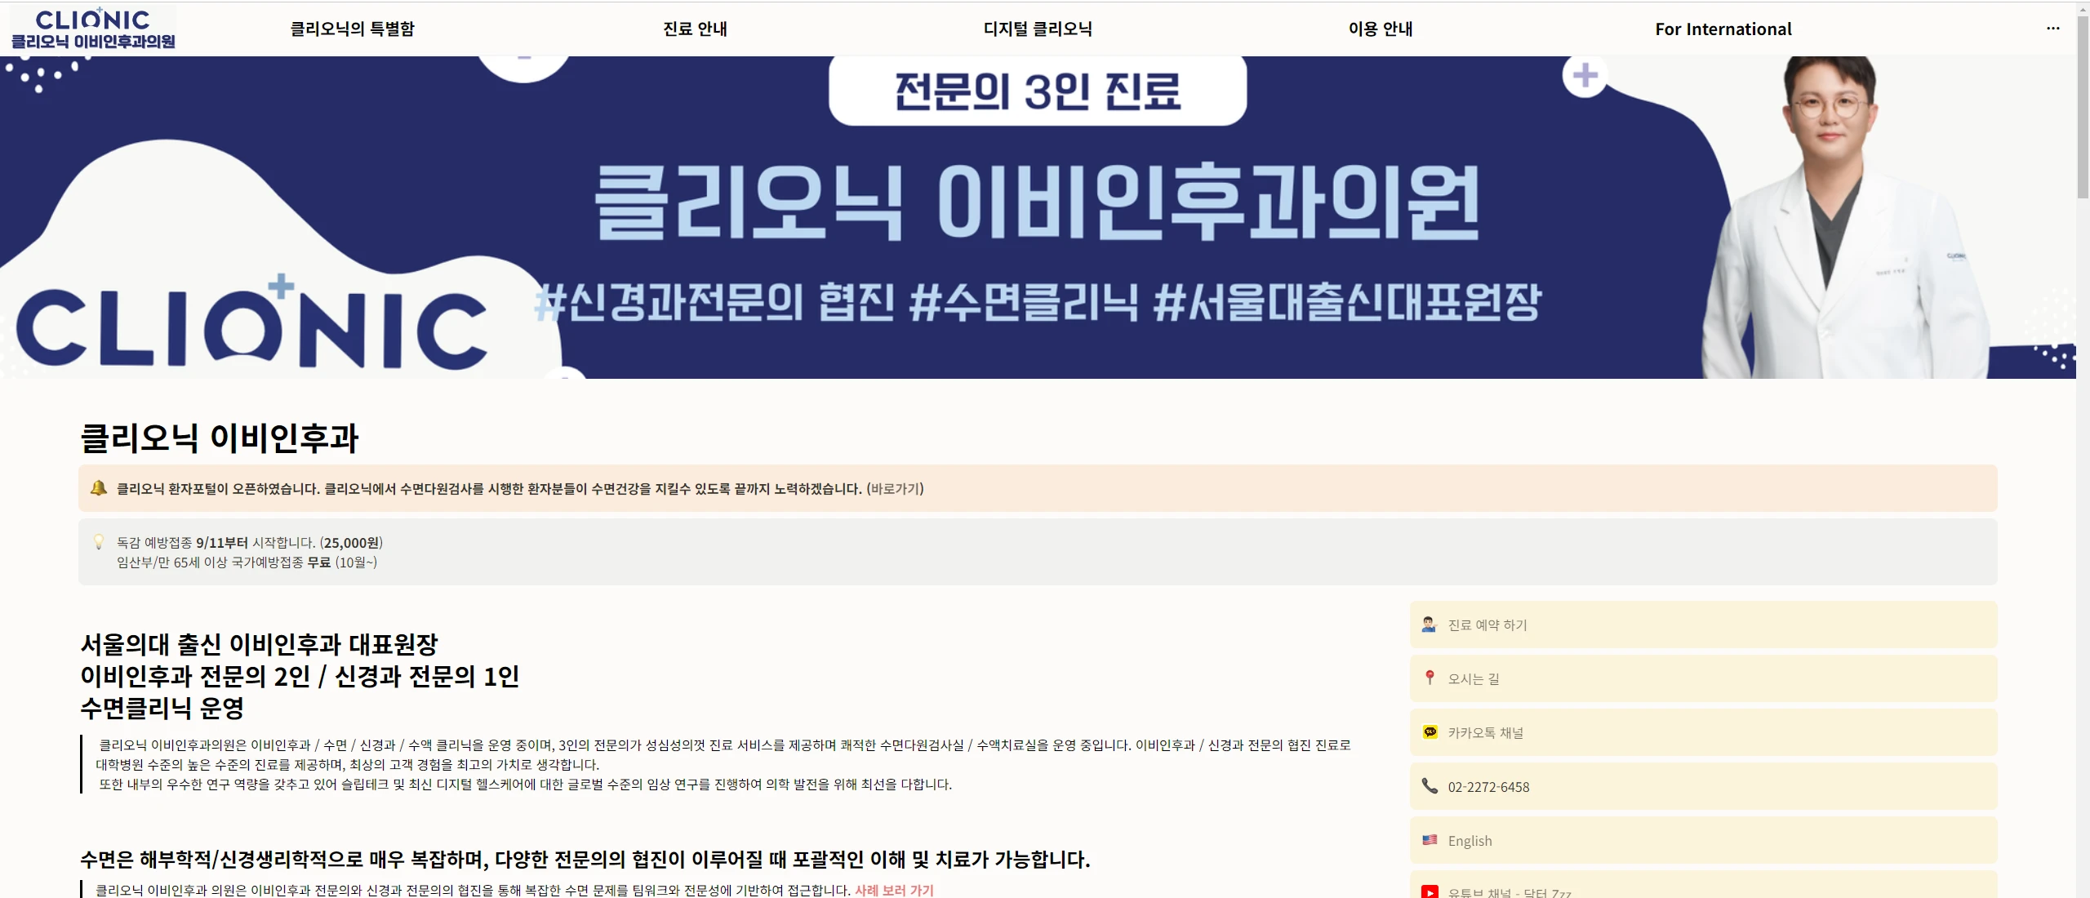Open the 카카오톡 채널 button

click(x=1703, y=732)
